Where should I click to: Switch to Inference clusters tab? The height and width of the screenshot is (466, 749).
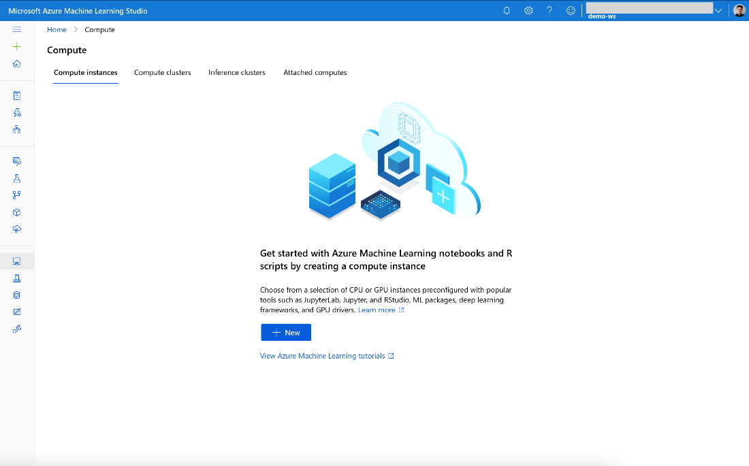click(x=236, y=73)
